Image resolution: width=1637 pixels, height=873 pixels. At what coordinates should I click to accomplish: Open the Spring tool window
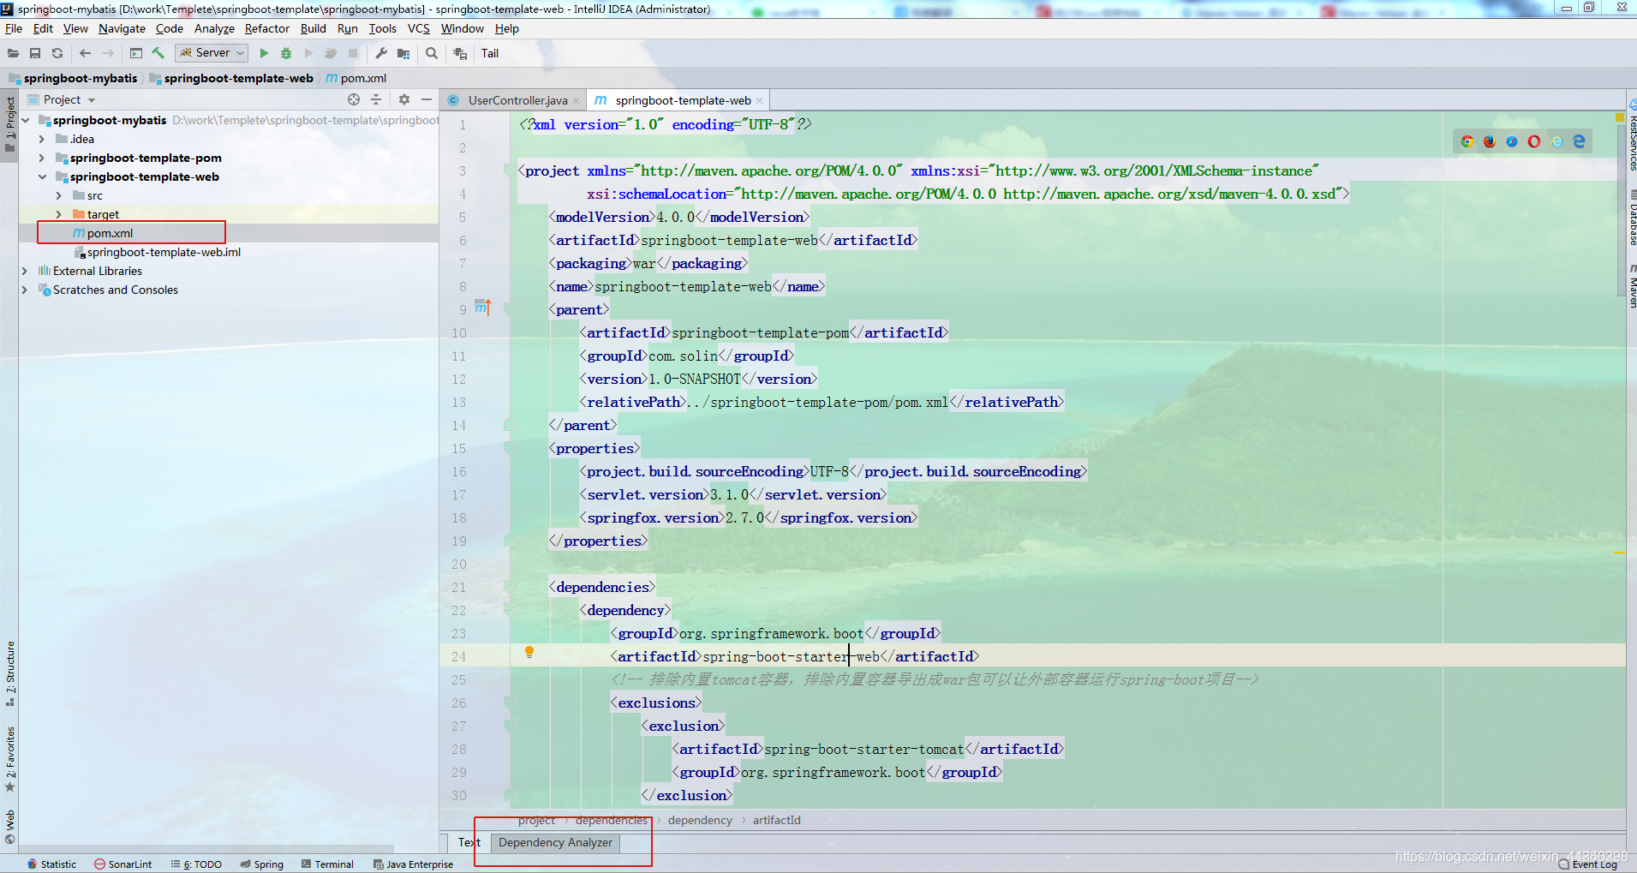(x=262, y=864)
